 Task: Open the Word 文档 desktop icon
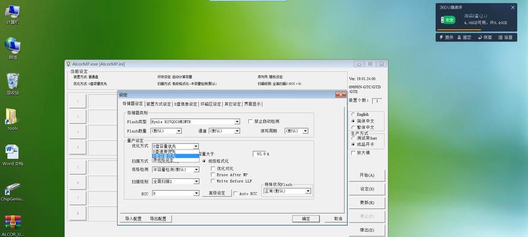(x=12, y=155)
